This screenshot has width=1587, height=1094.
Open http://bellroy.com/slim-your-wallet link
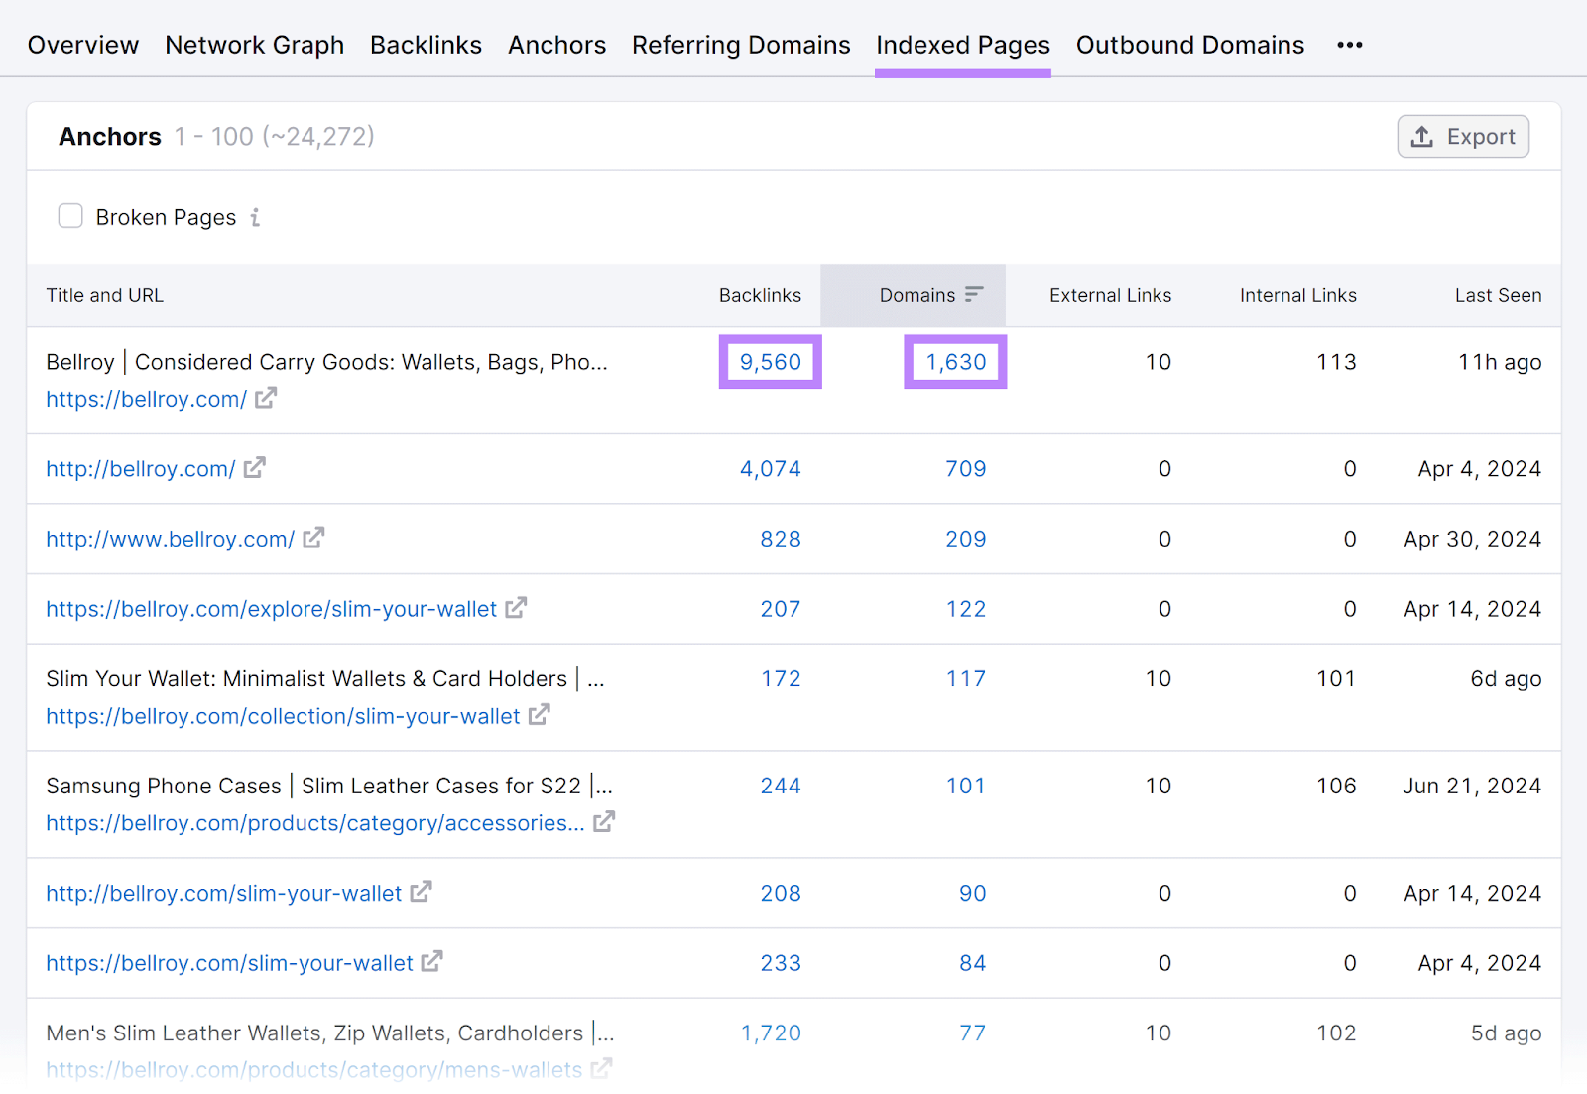click(223, 893)
